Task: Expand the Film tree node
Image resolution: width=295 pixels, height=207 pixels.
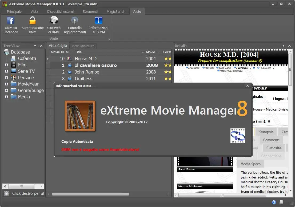Action: click(x=6, y=65)
